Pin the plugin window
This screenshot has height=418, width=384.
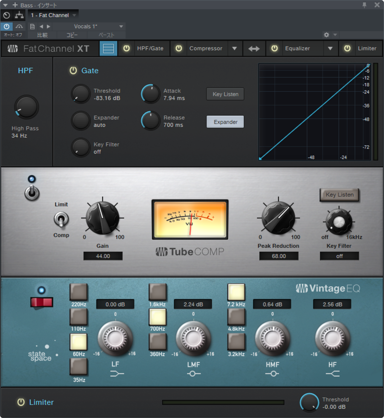click(364, 5)
